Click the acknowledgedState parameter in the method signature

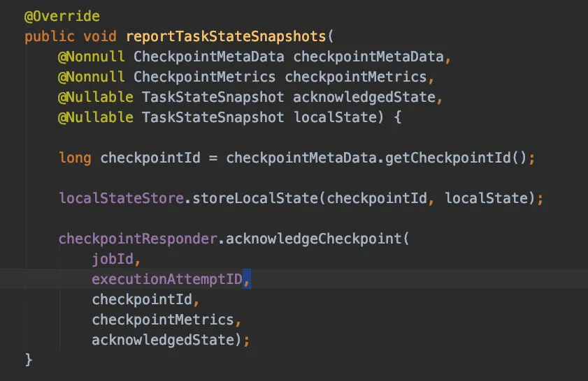[x=364, y=97]
